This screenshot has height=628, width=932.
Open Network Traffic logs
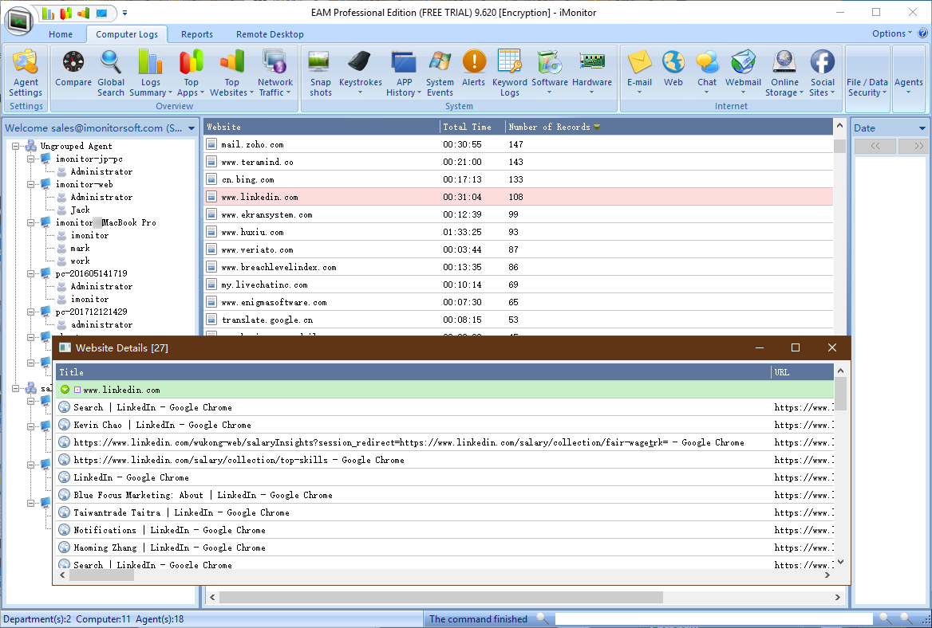[275, 73]
